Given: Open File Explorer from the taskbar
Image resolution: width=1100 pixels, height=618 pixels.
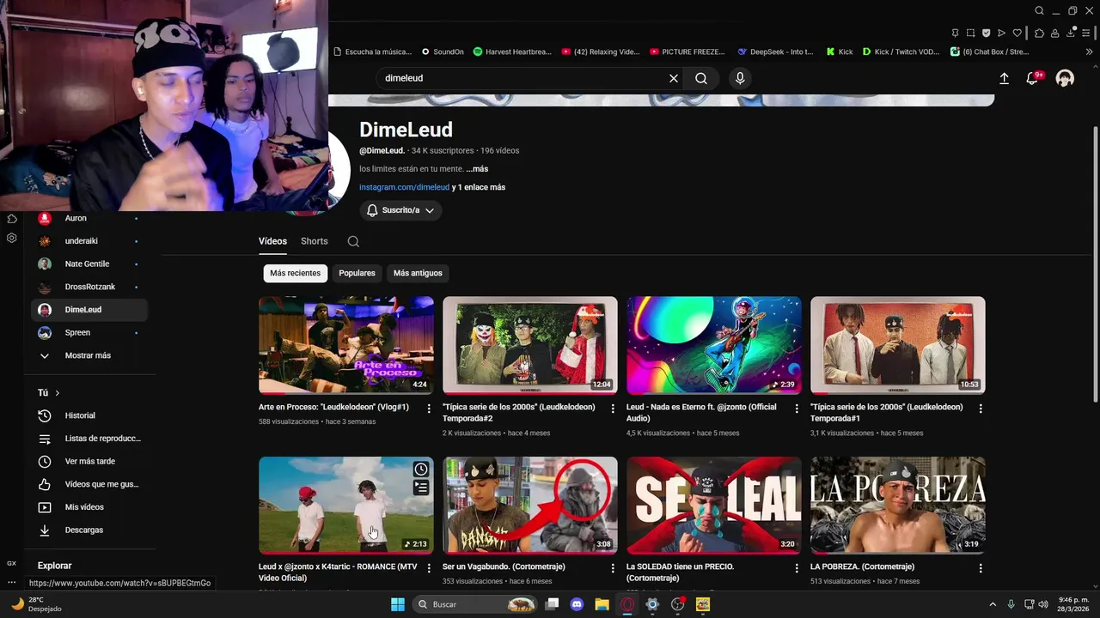Looking at the screenshot, I should (x=602, y=604).
